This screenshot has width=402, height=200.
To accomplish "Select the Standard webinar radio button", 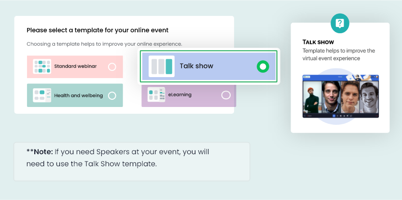I will [112, 67].
